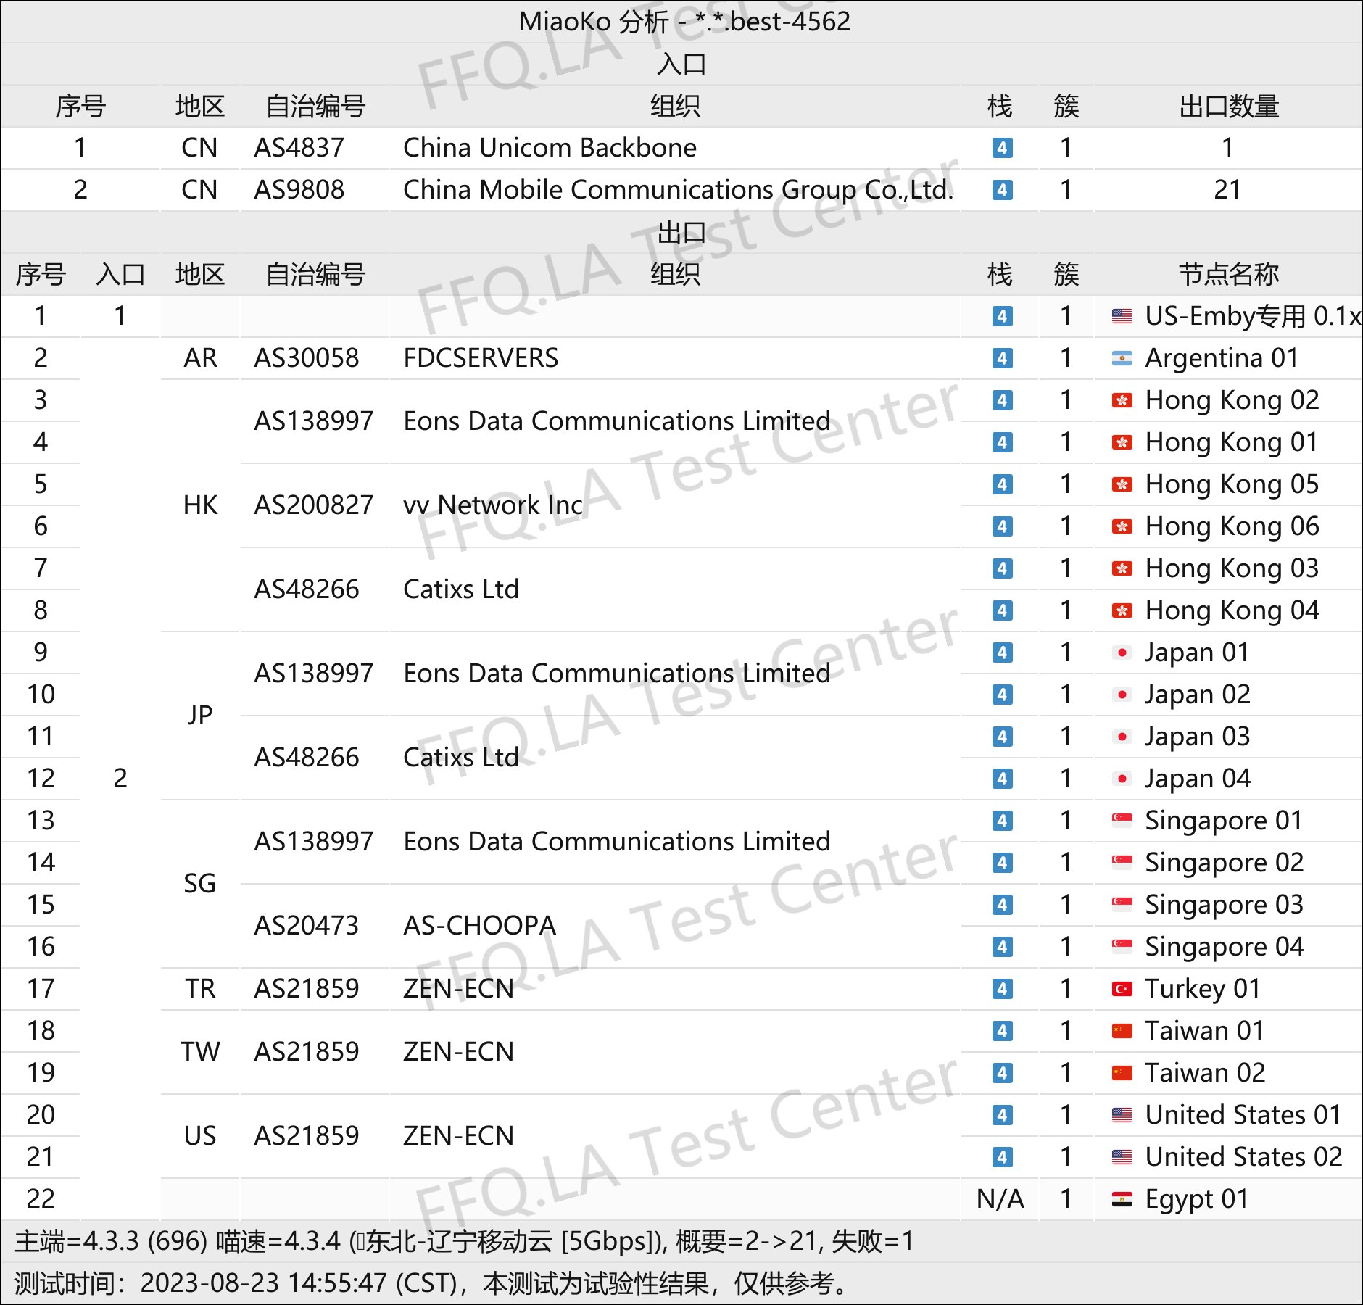Click the IPv4 stack badge in Turkey 01 row
This screenshot has width=1363, height=1305.
coord(1002,989)
